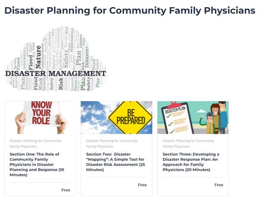Open Section One: The Role of Community Family Physicians
This screenshot has width=259, height=204.
coord(37,165)
